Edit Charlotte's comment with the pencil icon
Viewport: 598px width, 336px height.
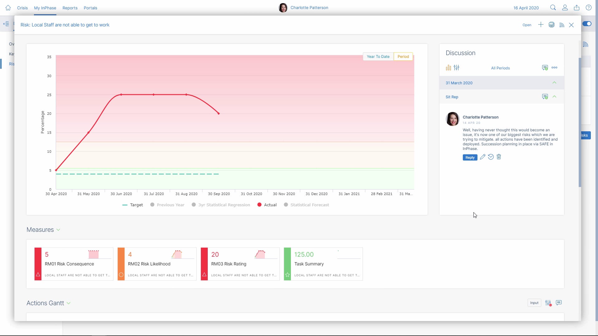[483, 157]
